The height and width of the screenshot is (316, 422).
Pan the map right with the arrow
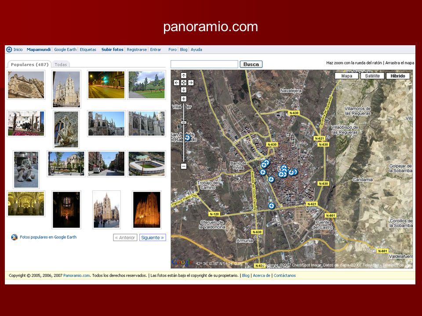tap(191, 83)
